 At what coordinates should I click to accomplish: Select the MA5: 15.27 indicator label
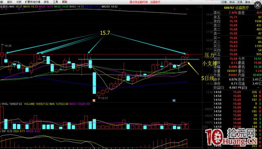[16, 7]
